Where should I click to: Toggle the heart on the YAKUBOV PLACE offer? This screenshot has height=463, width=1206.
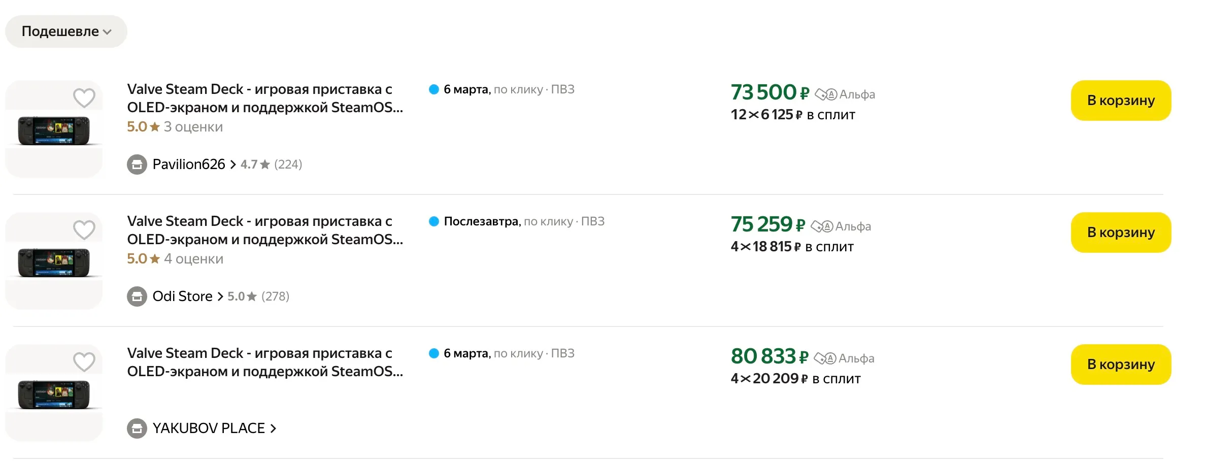pos(84,361)
